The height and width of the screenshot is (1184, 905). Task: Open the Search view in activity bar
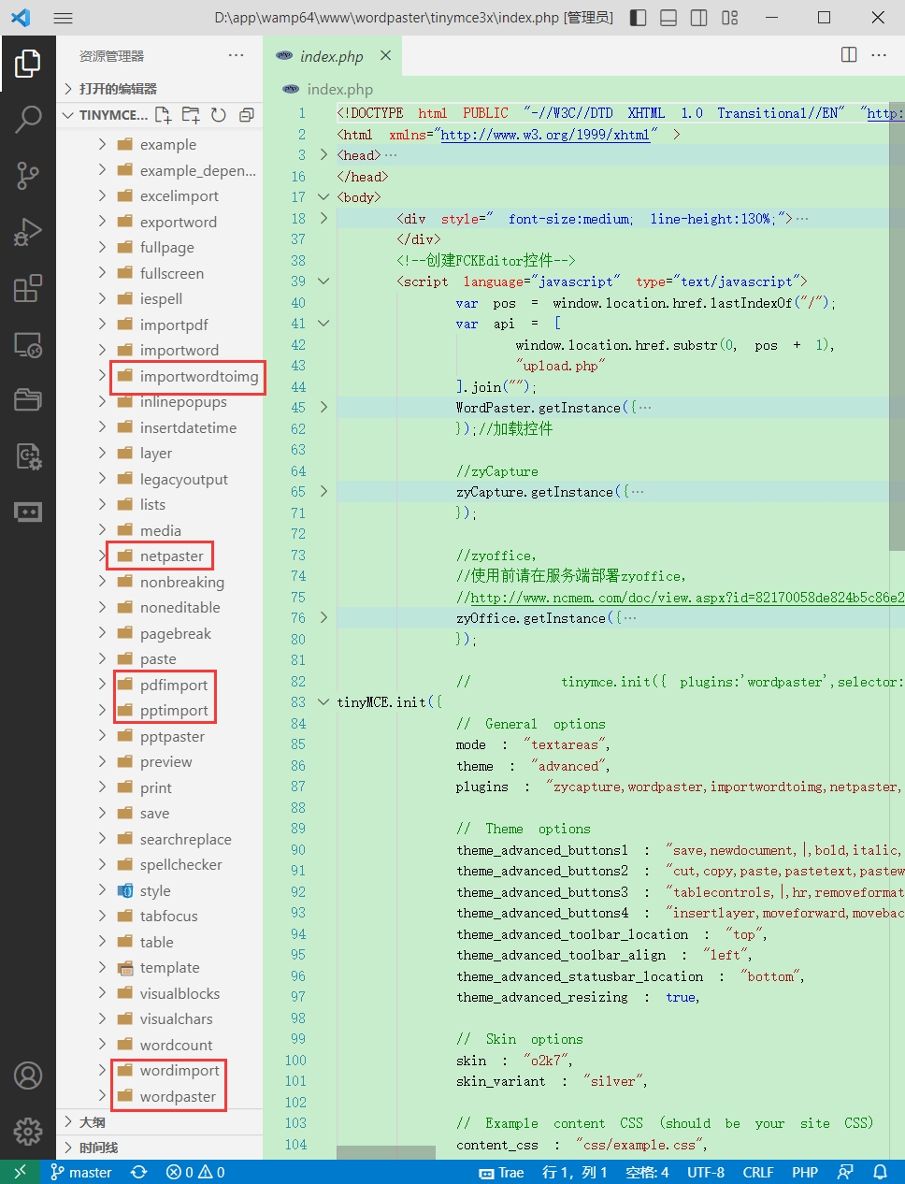click(x=28, y=119)
